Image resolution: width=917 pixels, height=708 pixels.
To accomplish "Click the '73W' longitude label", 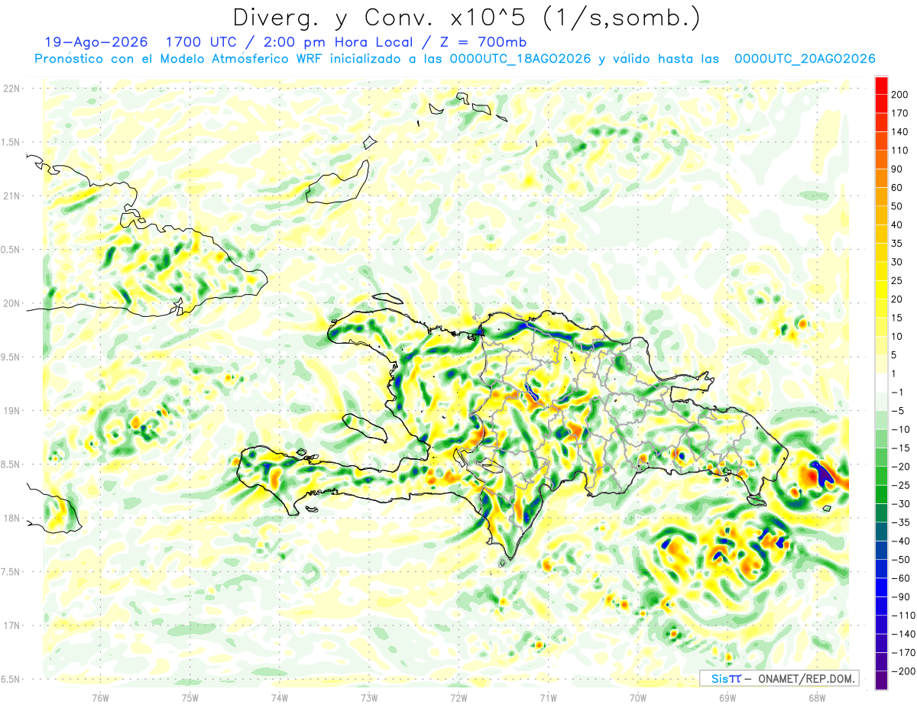I will coord(369,698).
